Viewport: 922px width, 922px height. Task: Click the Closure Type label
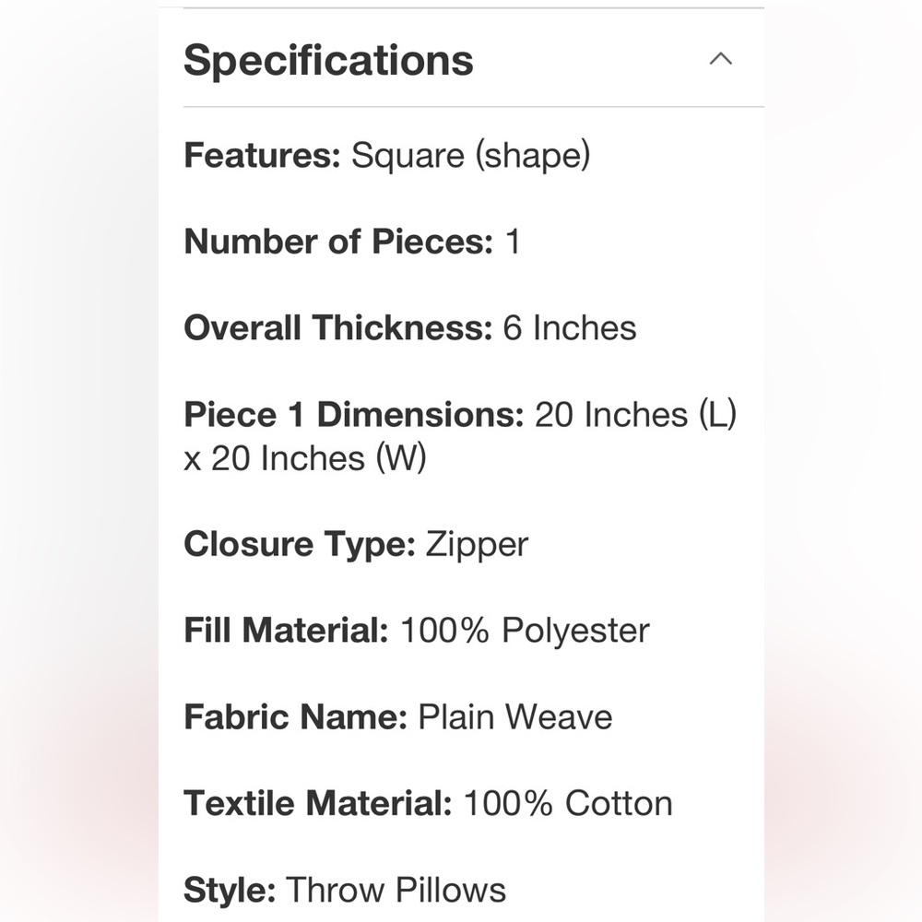[x=300, y=544]
